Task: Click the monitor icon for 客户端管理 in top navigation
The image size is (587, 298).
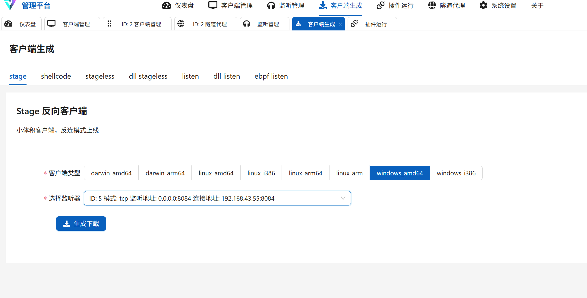Action: [213, 5]
